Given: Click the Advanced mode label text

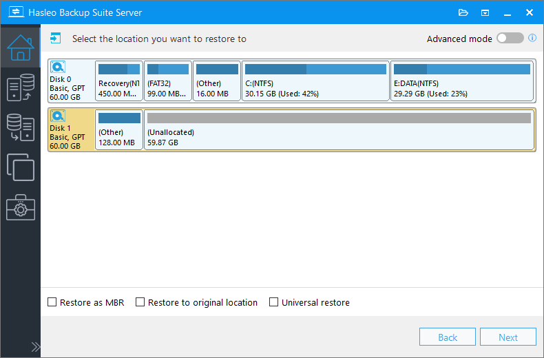Looking at the screenshot, I should [459, 39].
